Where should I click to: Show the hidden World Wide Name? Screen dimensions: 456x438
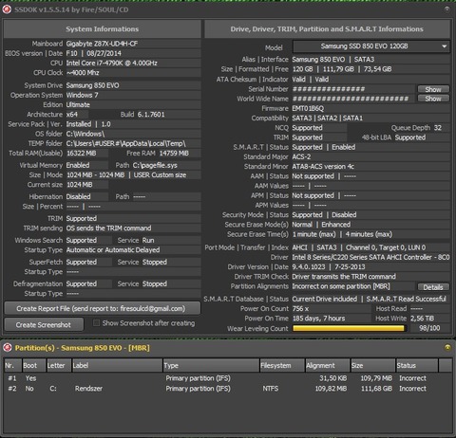(433, 99)
